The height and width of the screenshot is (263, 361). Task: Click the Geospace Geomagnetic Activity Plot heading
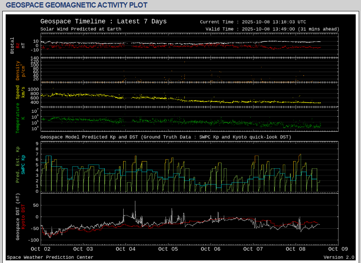pyautogui.click(x=77, y=5)
